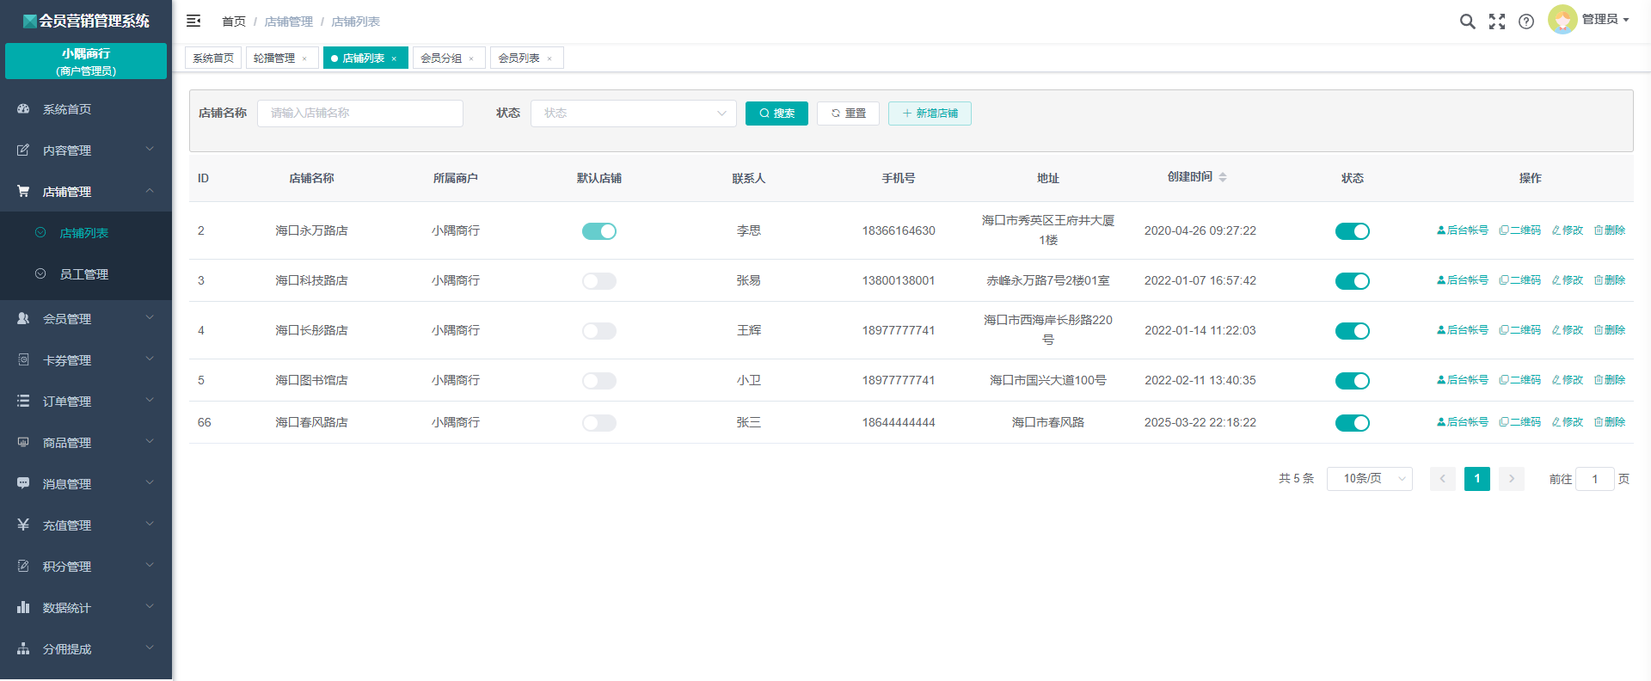Click the 搜索 search button

tap(776, 113)
